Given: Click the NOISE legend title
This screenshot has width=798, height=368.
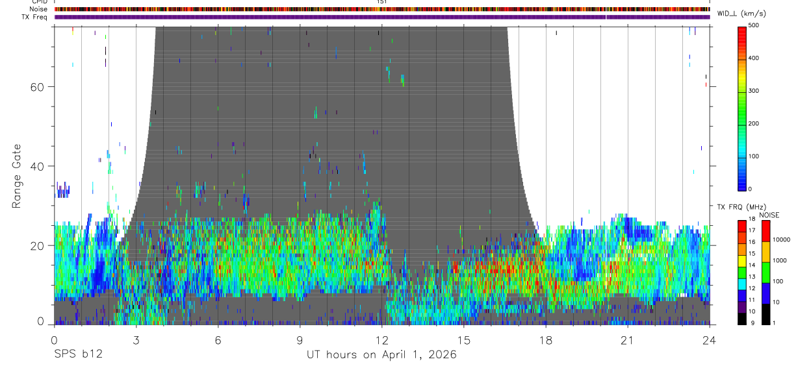Looking at the screenshot, I should tap(770, 215).
